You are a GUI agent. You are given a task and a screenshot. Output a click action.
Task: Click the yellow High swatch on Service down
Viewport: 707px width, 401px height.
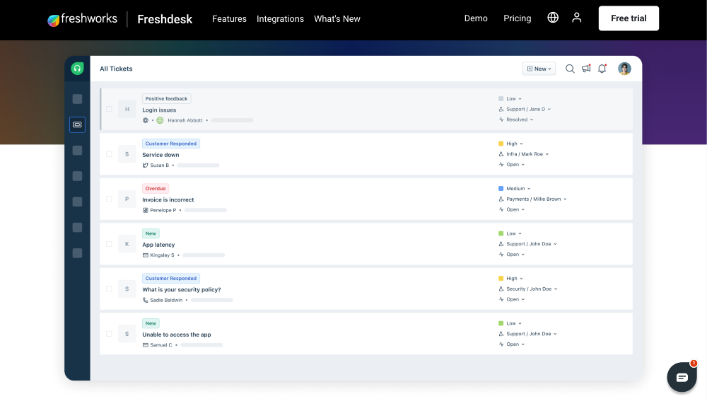pos(501,144)
